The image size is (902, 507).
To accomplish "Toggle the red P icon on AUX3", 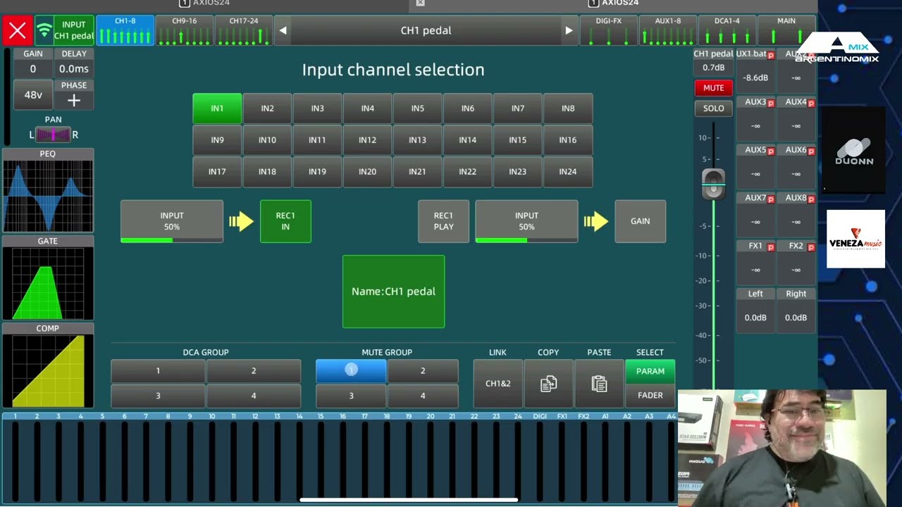I will pos(771,103).
